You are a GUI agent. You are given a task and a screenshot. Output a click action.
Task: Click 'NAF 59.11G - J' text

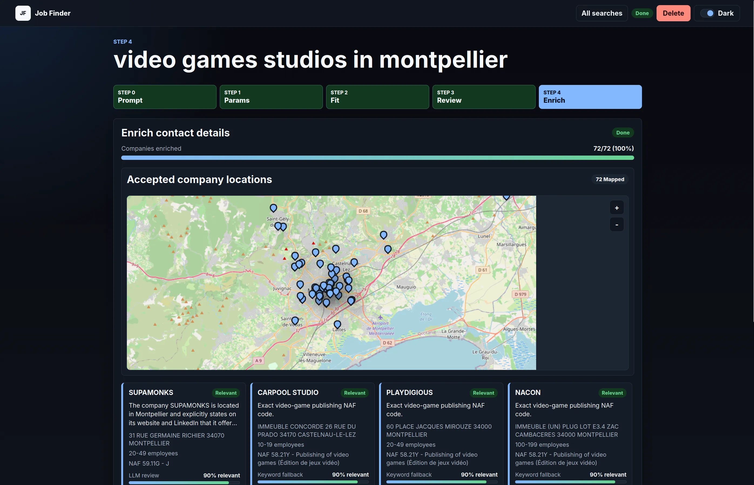click(x=149, y=463)
